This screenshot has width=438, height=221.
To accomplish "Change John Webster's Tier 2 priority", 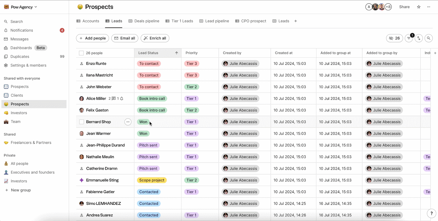I will (x=192, y=87).
